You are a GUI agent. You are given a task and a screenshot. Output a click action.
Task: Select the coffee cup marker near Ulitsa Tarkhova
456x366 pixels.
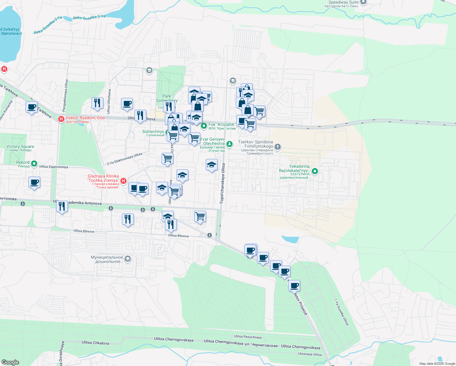tap(31, 107)
